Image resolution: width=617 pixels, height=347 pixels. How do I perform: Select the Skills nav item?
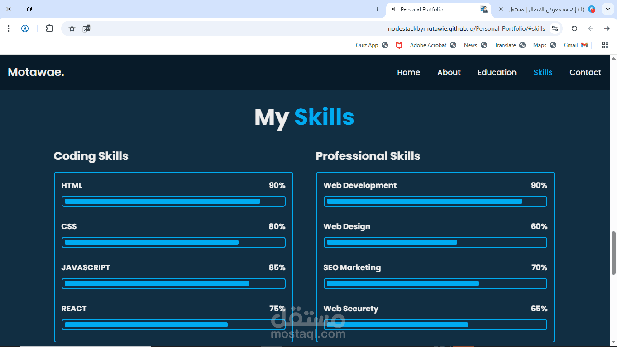point(543,72)
